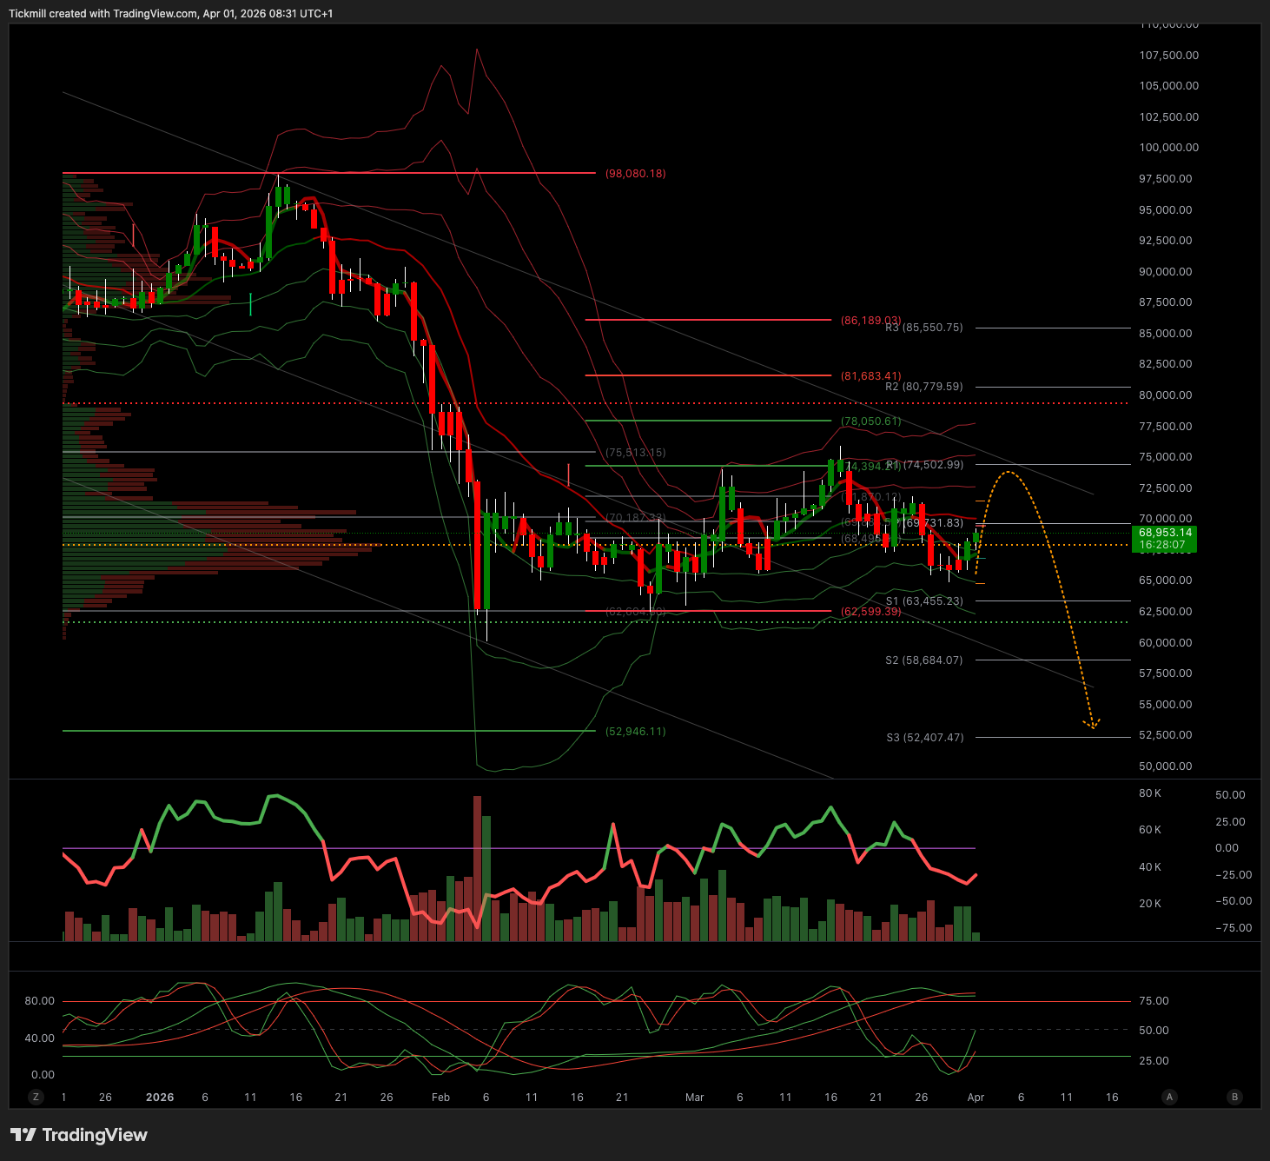Select the 81,683.41 red level label
The height and width of the screenshot is (1161, 1270).
pos(870,376)
